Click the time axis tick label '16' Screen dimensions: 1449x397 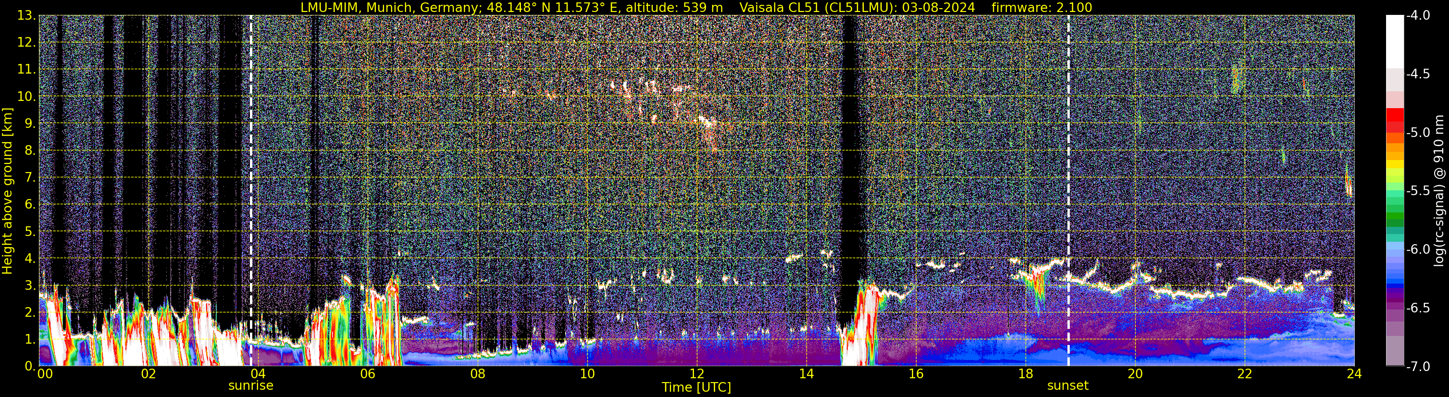(916, 374)
